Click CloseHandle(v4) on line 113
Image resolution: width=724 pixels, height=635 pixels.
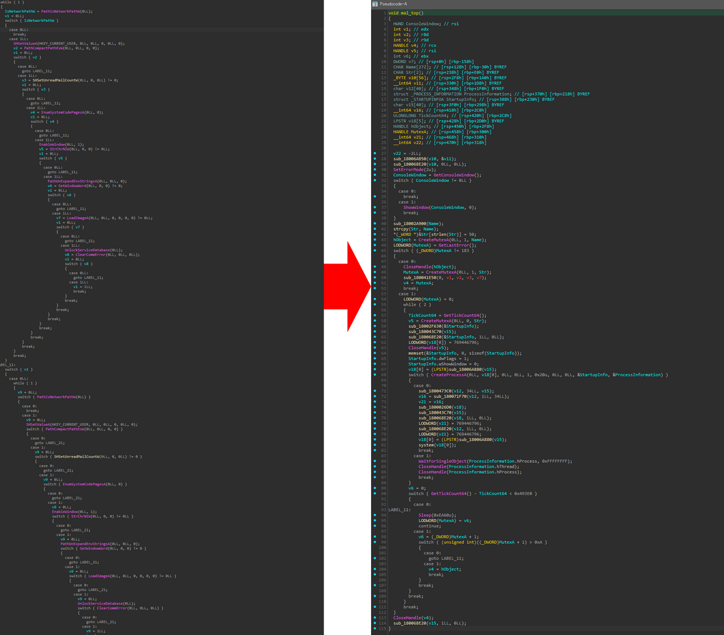pos(415,618)
